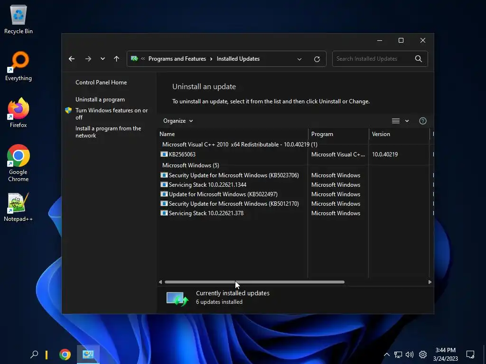Open Everything desktop shortcut

tap(19, 66)
